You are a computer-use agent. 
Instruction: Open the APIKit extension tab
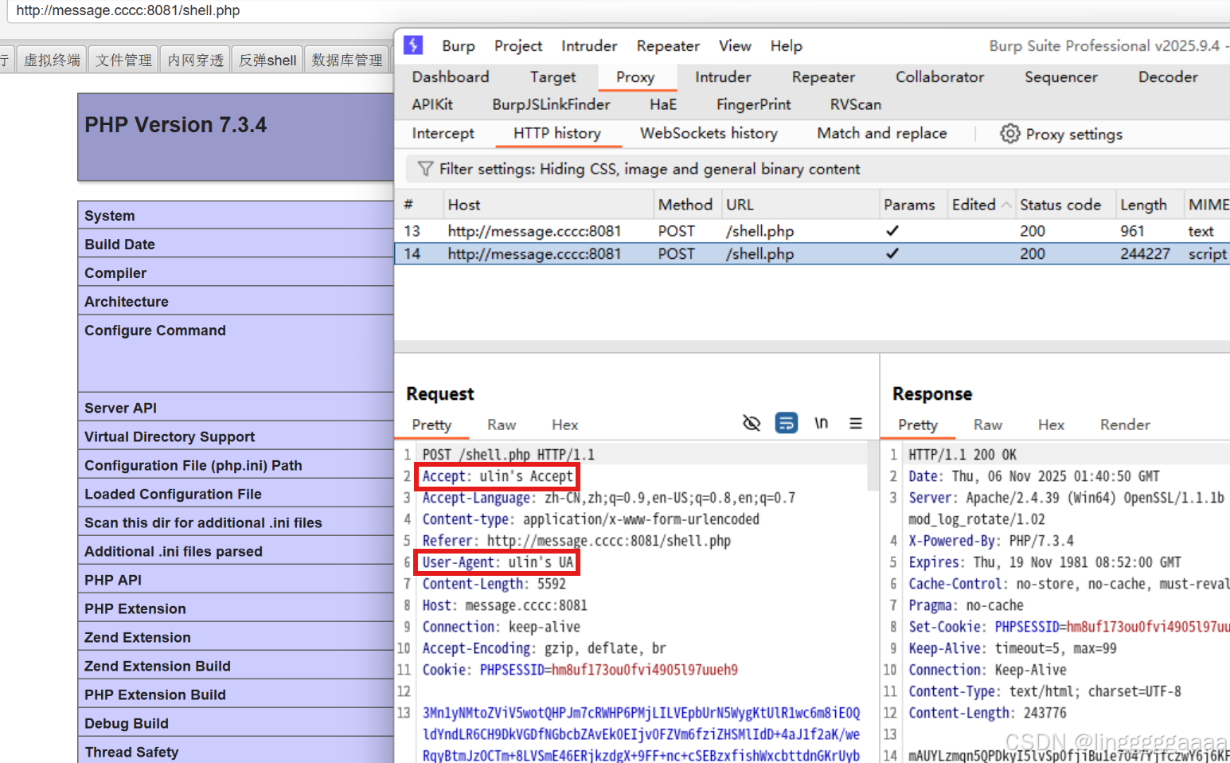432,104
